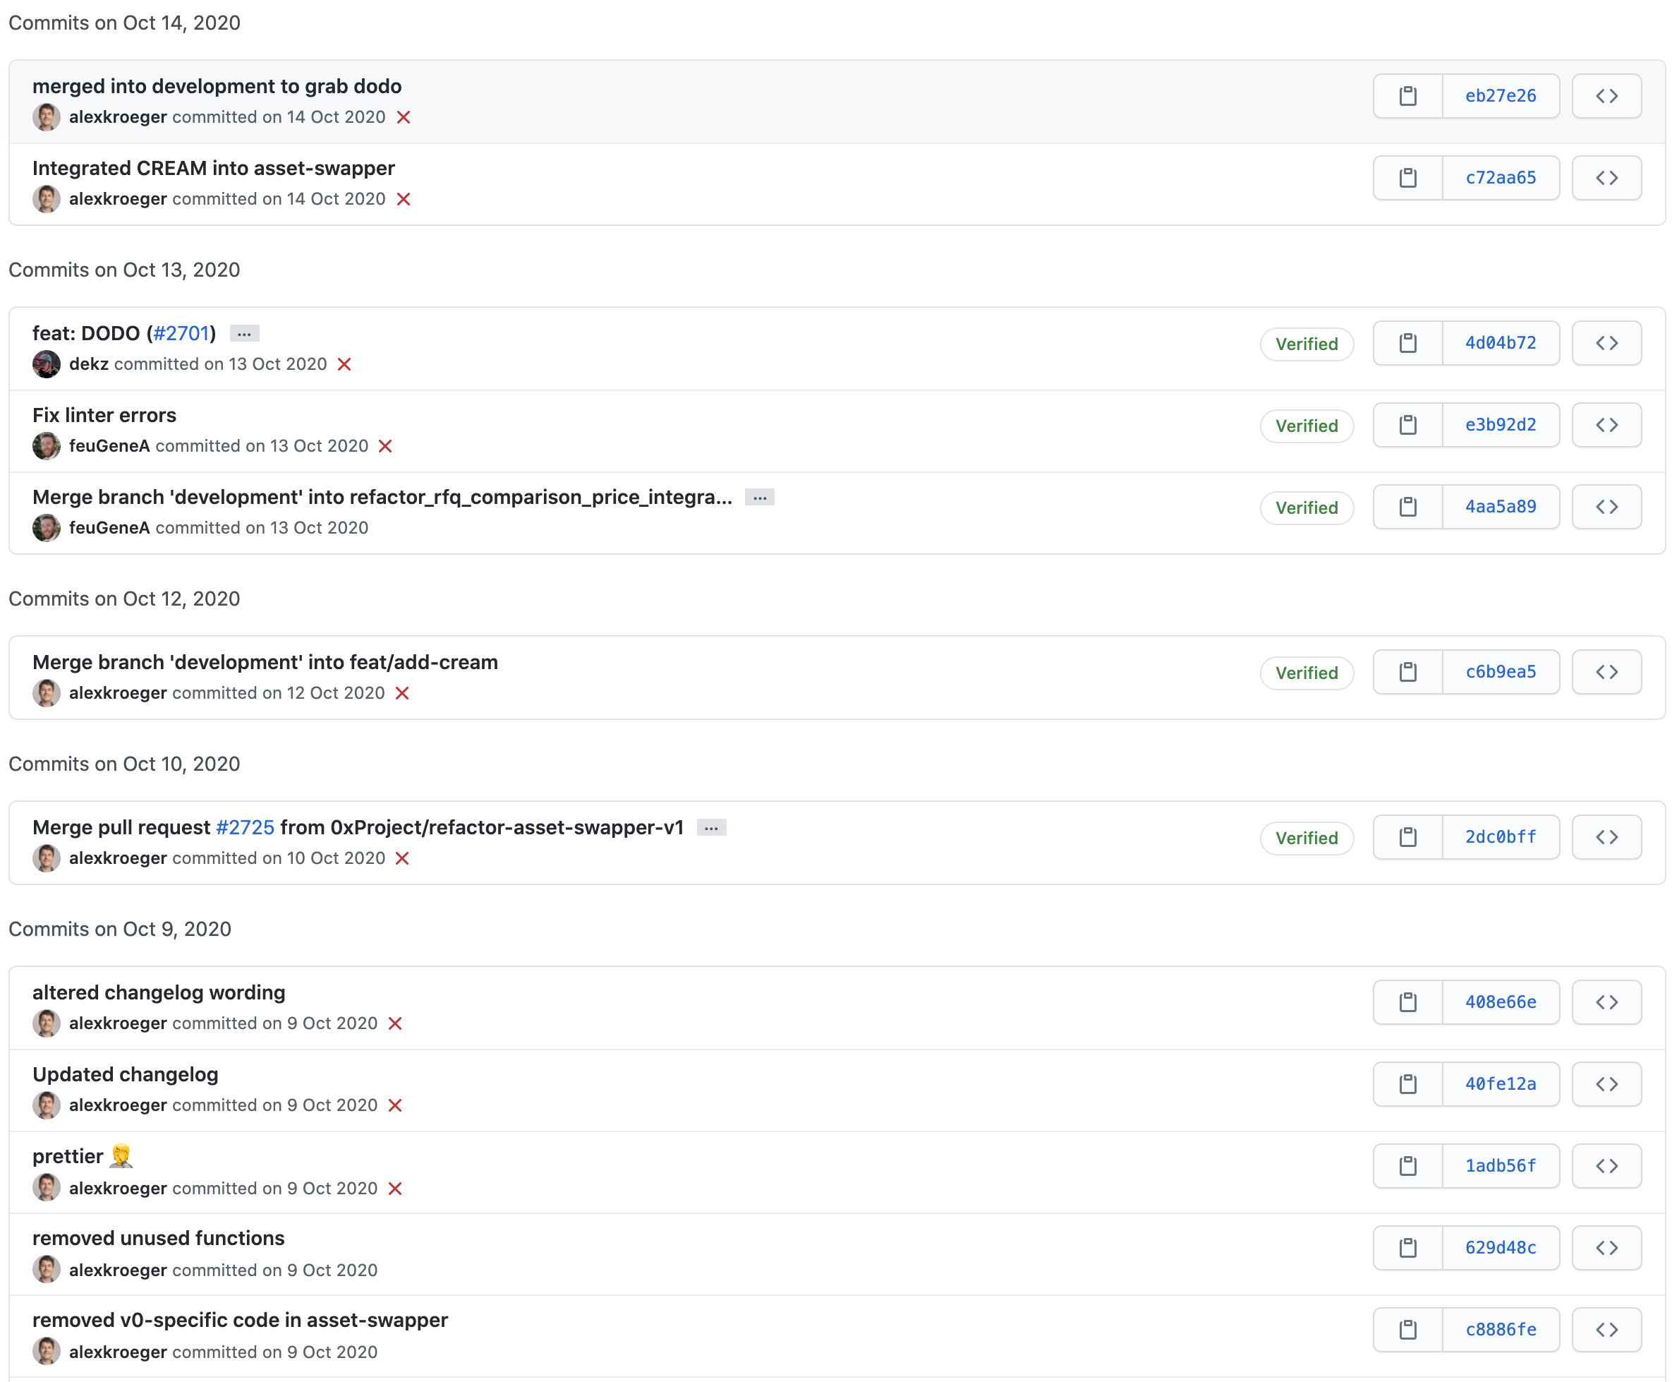Copy full SHA for commit 4d04b72
This screenshot has width=1672, height=1382.
click(x=1407, y=343)
